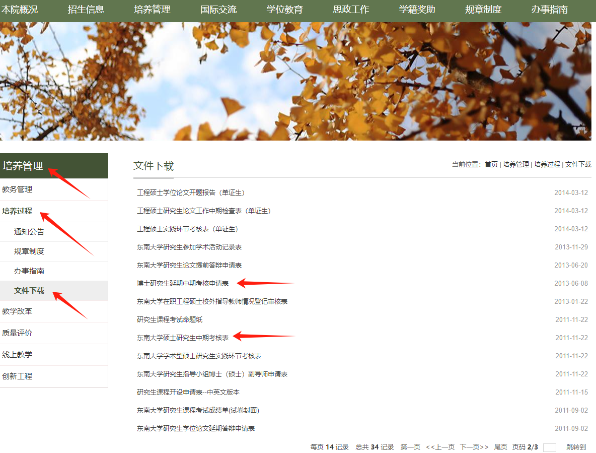Jump to the last page via 尾页
This screenshot has height=453, width=596.
coord(500,447)
